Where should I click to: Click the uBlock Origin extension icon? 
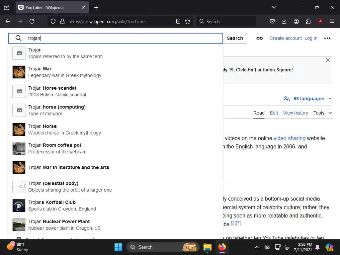point(320,21)
